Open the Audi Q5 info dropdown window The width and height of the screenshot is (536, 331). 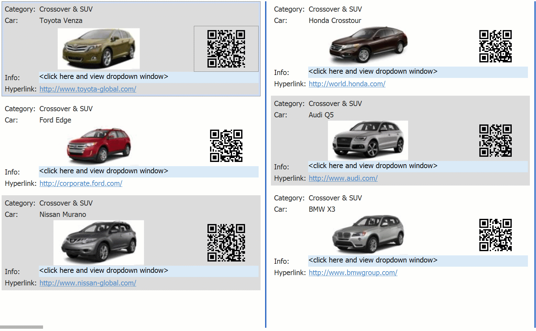click(x=418, y=166)
